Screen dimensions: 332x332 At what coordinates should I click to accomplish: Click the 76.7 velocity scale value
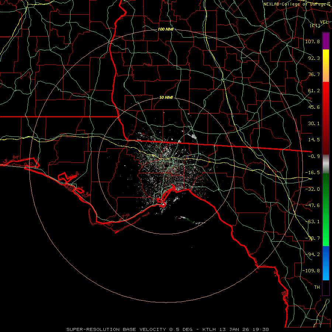314,74
